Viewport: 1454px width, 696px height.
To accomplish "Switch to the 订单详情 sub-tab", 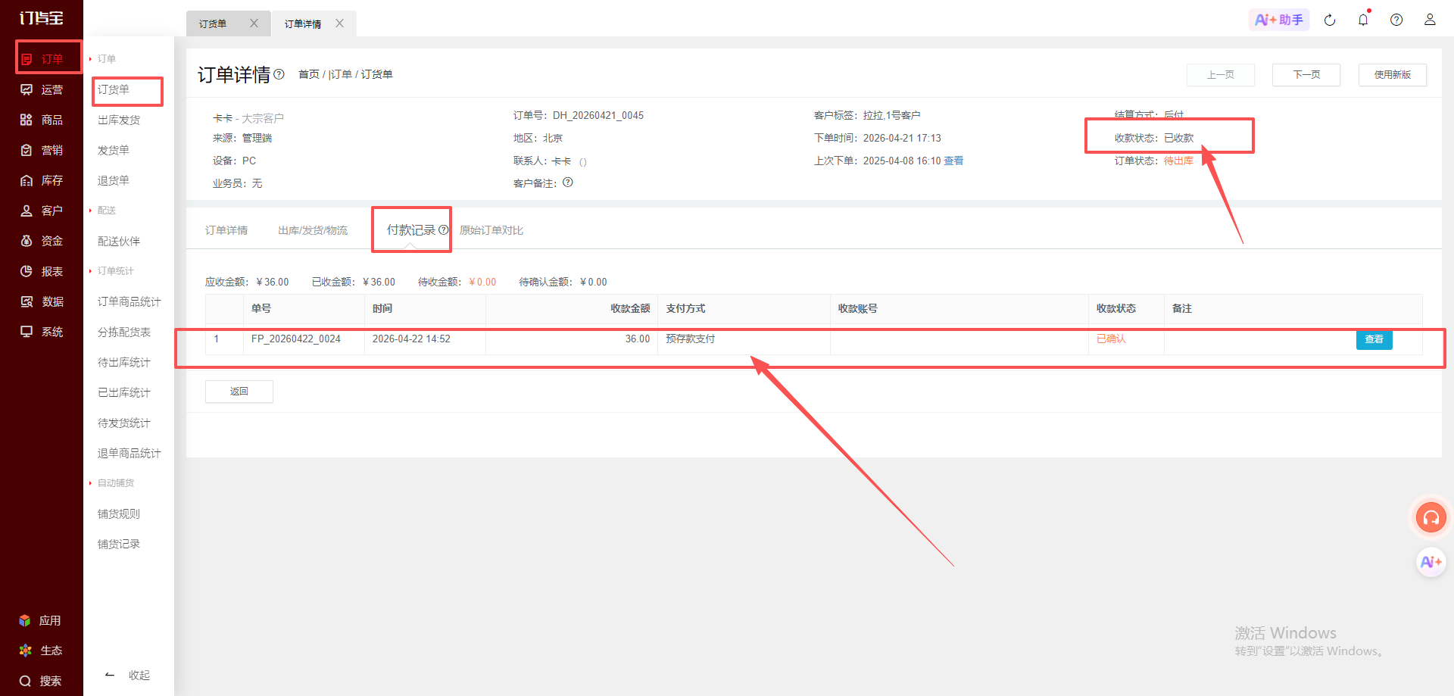I will tap(226, 230).
